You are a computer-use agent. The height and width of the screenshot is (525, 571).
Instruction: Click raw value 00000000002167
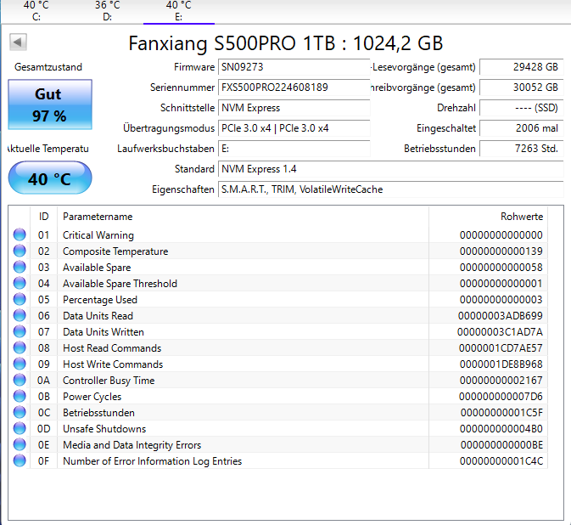coord(501,381)
